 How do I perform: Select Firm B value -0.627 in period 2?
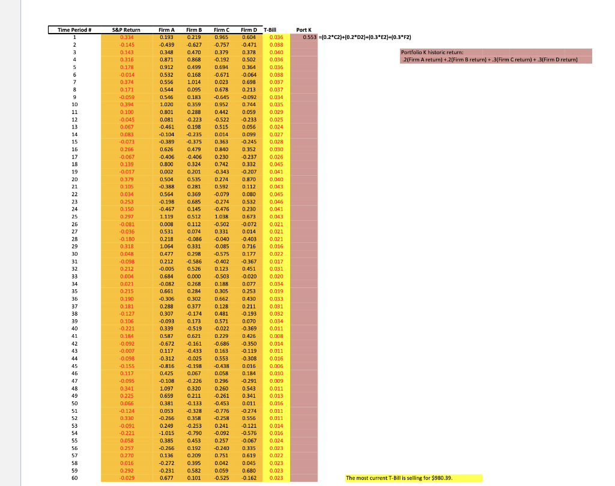(194, 44)
